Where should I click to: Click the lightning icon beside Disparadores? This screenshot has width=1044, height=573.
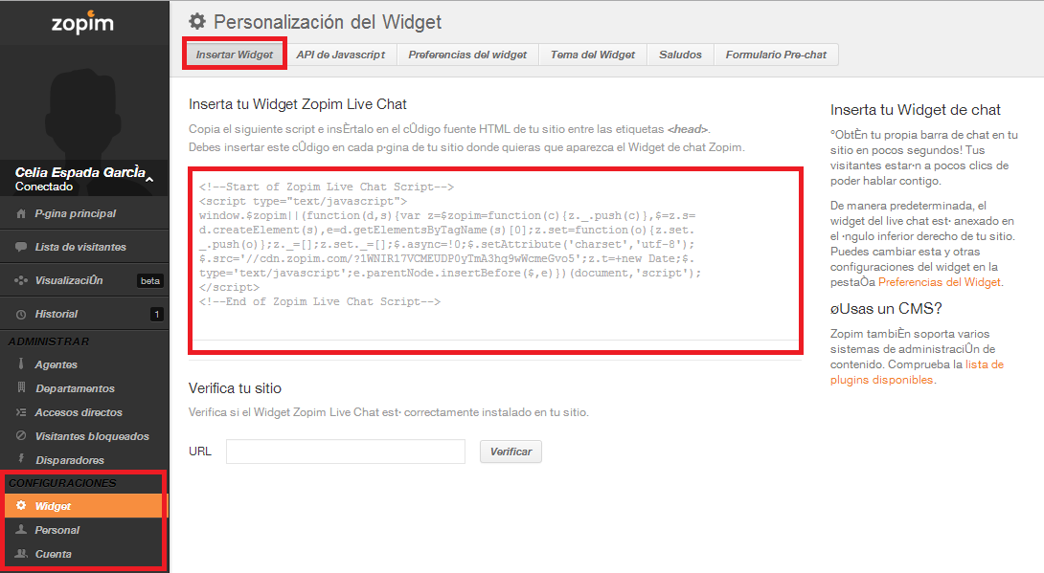21,458
